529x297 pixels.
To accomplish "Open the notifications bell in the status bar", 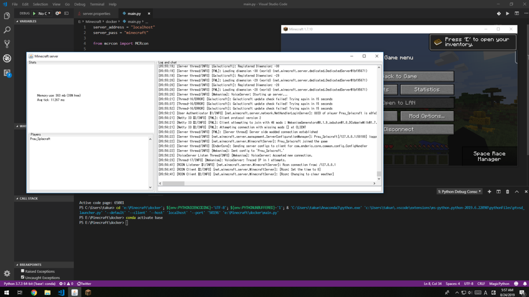I will [525, 284].
